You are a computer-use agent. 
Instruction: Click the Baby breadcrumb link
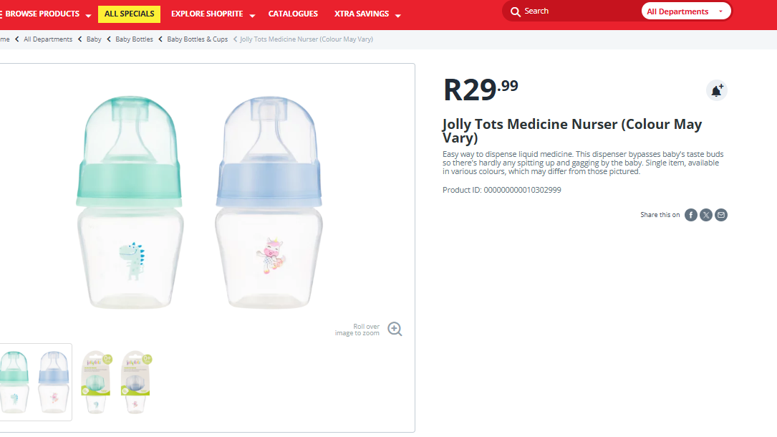pyautogui.click(x=94, y=39)
